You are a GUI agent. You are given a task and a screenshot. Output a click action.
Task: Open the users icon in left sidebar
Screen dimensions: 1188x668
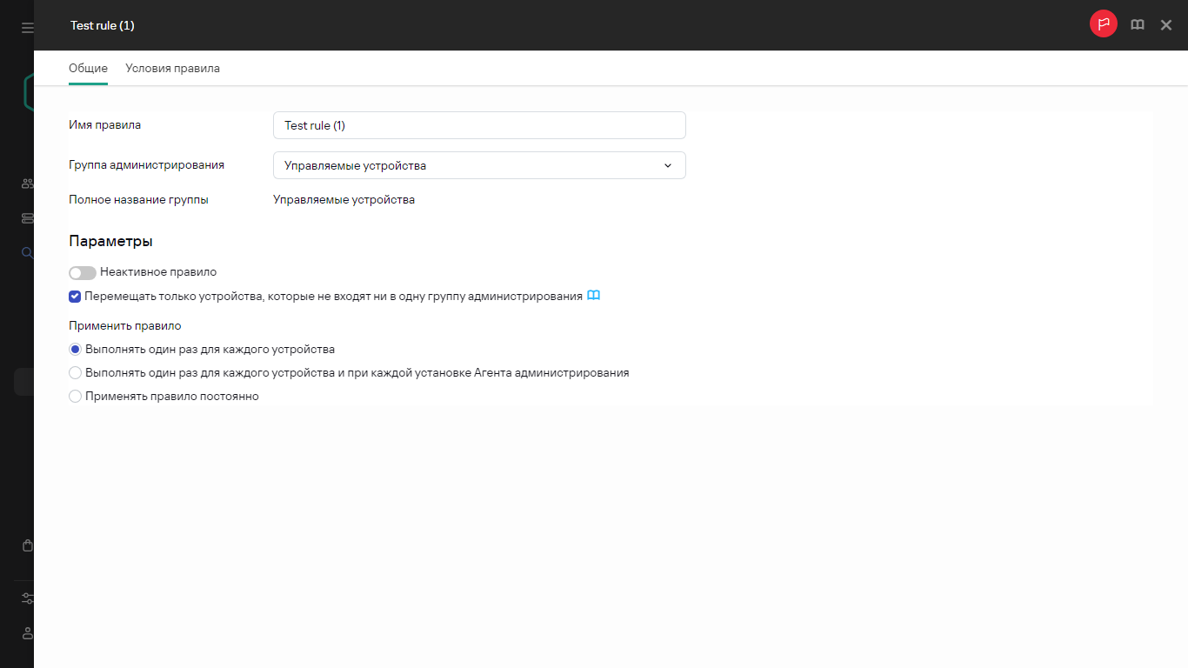point(28,184)
